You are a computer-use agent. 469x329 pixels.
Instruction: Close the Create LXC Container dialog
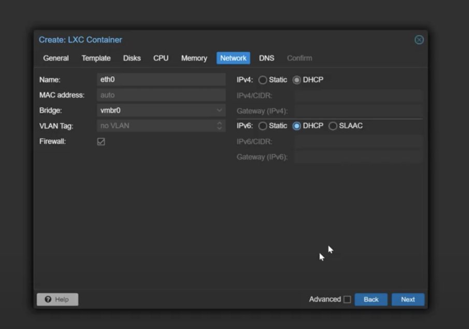419,40
